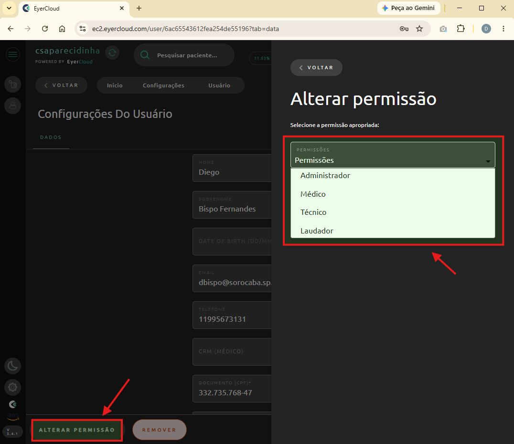Open the browser home page
Image resolution: width=514 pixels, height=444 pixels.
pos(62,29)
